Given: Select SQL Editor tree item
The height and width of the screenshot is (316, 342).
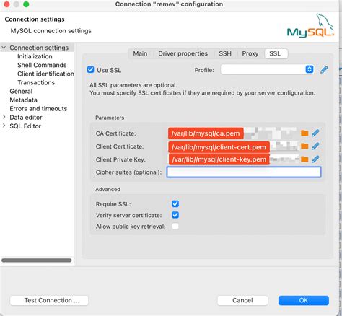Looking at the screenshot, I should coord(25,126).
